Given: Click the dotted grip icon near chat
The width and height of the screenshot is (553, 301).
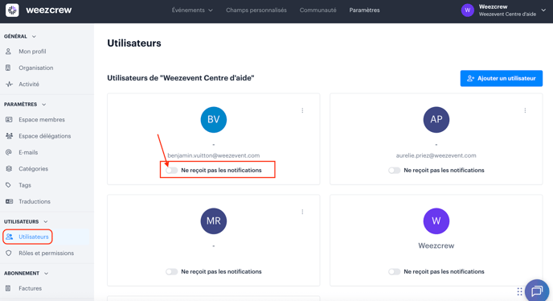Looking at the screenshot, I should point(519,291).
